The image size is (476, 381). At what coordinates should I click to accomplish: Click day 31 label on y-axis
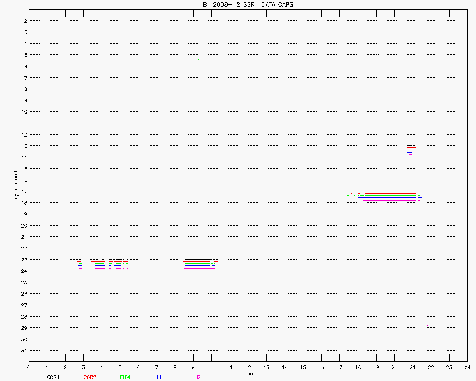pos(23,351)
